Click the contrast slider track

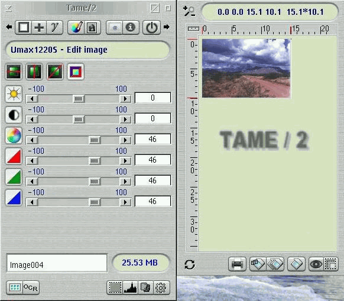pyautogui.click(x=79, y=119)
